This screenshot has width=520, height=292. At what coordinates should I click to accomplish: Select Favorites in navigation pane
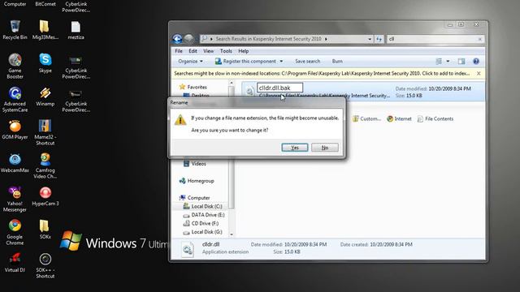(x=193, y=87)
